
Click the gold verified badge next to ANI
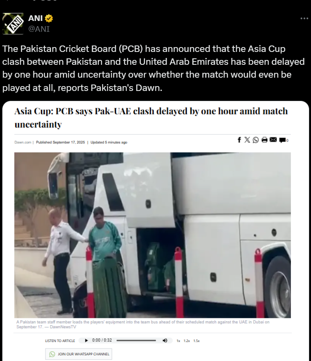(x=49, y=18)
